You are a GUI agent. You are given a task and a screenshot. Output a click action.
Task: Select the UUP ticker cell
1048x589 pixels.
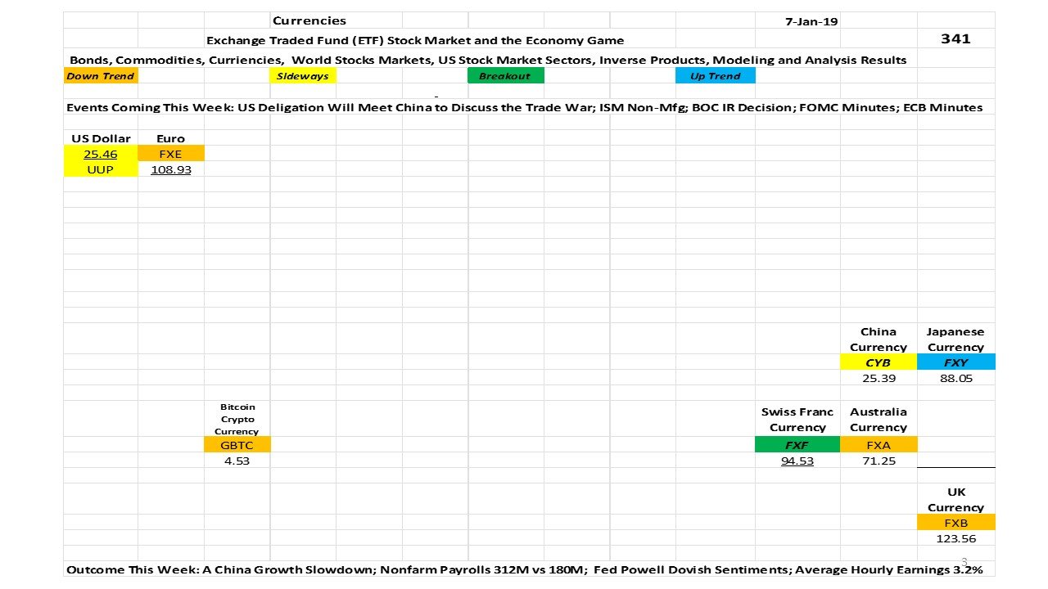(100, 169)
